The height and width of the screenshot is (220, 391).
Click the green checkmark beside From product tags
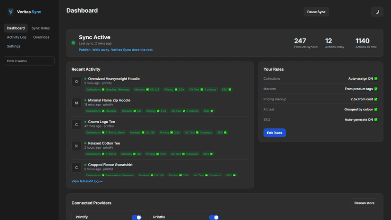[x=376, y=89]
